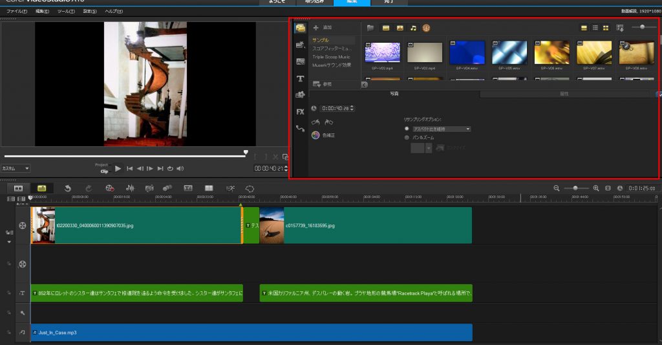This screenshot has height=345, width=662.
Task: Toggle the video track visibility icon
Action: tap(23, 225)
